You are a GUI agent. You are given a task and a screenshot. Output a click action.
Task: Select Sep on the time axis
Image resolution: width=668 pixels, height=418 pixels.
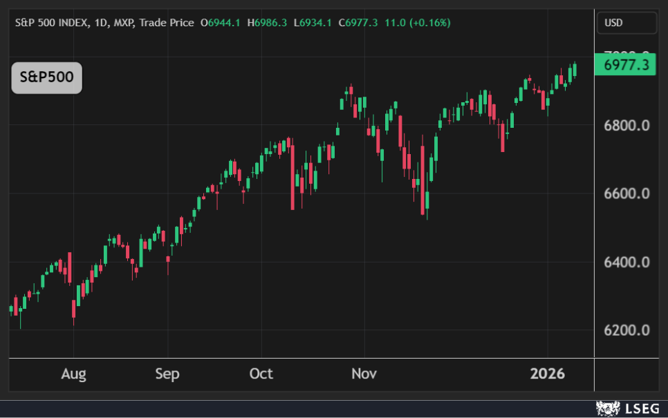click(167, 374)
